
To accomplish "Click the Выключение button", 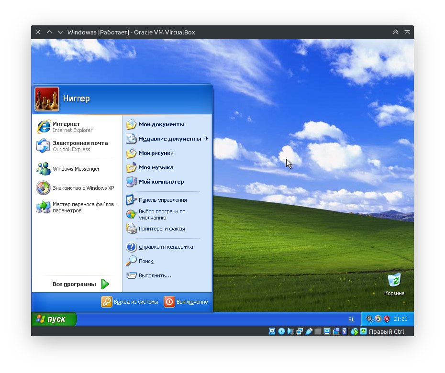I will tap(186, 302).
